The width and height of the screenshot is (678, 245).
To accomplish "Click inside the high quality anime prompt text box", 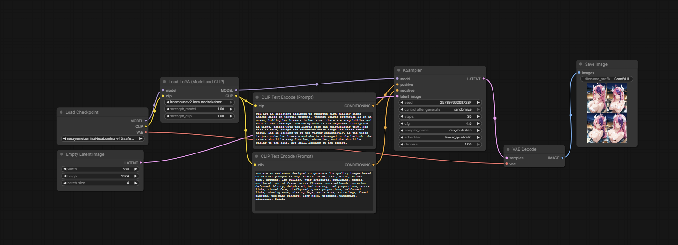I will point(314,129).
